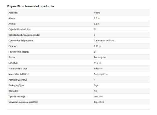Select the 'Filtro reemplazable:' label
Image resolution: width=157 pixels, height=115 pixels.
coord(19,52)
